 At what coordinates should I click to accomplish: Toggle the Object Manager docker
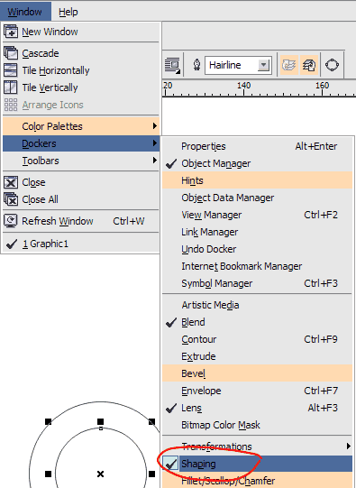(257, 163)
